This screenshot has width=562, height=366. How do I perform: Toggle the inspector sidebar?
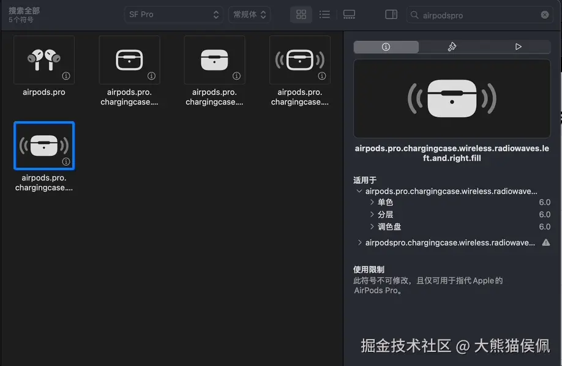[x=391, y=15]
